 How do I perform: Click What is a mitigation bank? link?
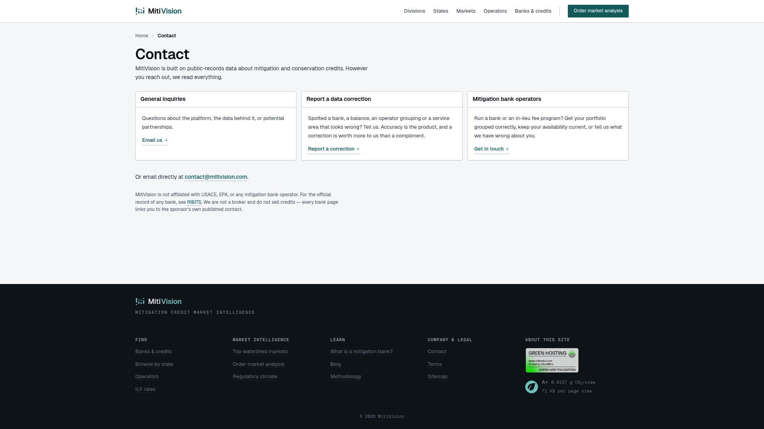tap(361, 352)
